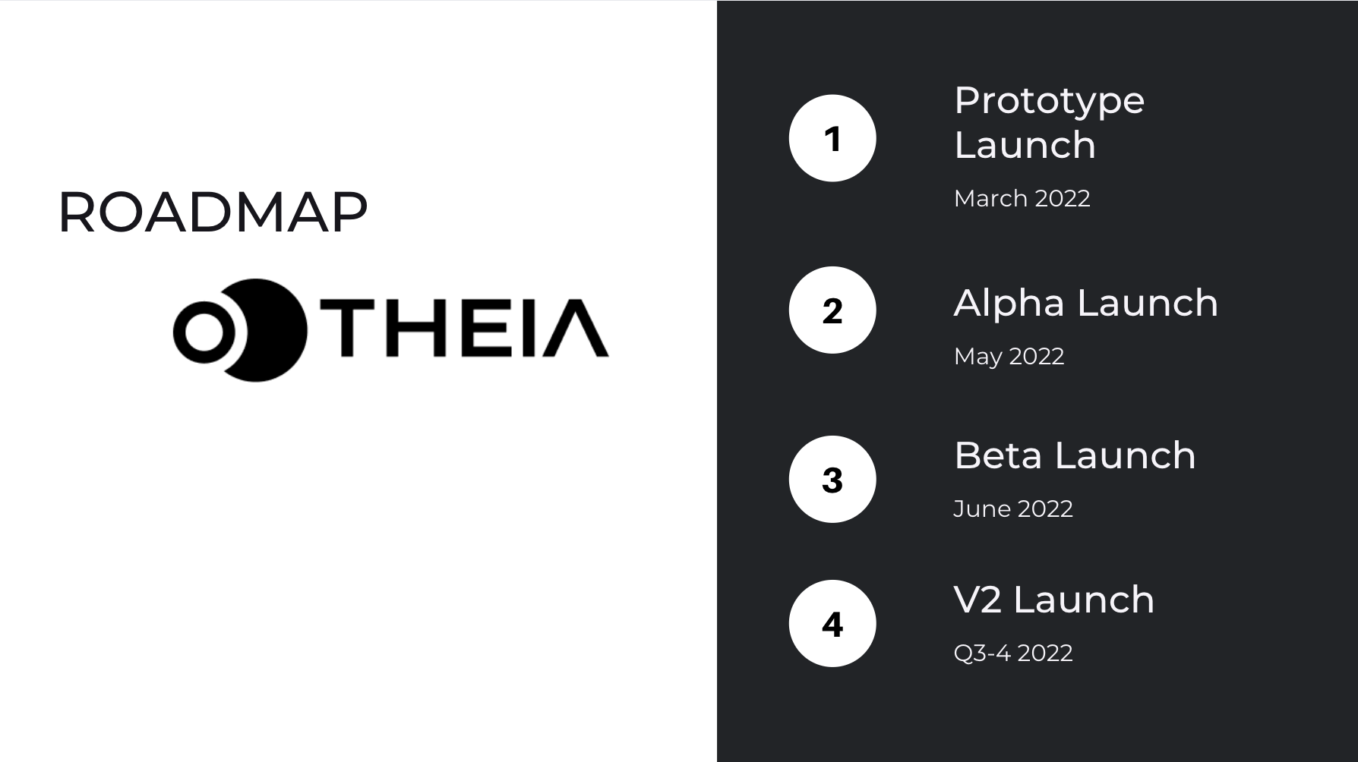This screenshot has width=1358, height=762.
Task: Select the May 2022 date
Action: point(1009,356)
